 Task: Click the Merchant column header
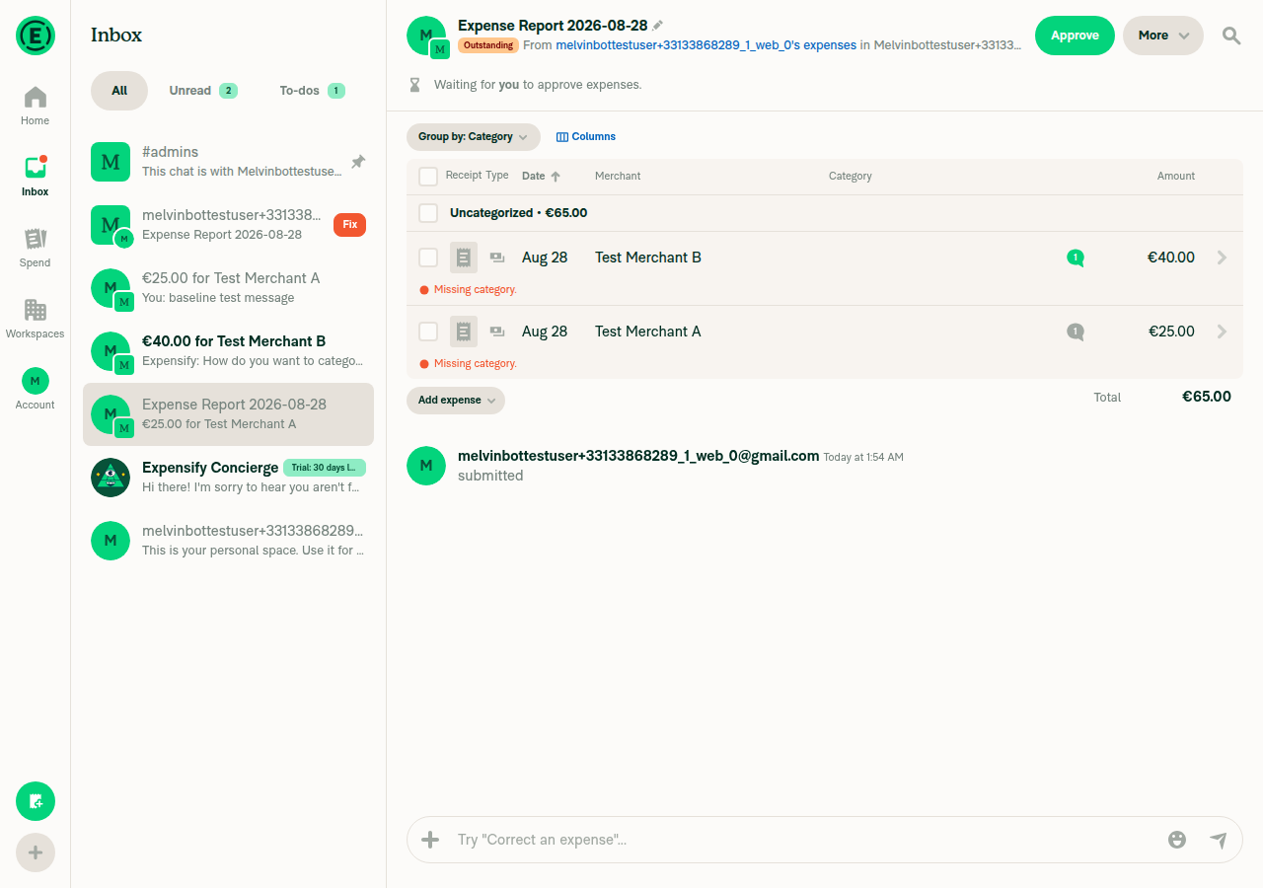click(x=618, y=177)
